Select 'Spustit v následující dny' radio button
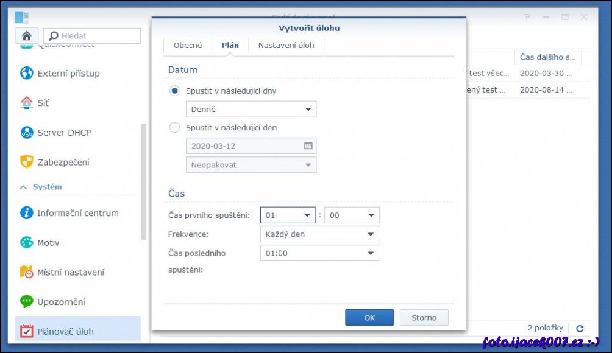The height and width of the screenshot is (353, 612). coord(175,91)
